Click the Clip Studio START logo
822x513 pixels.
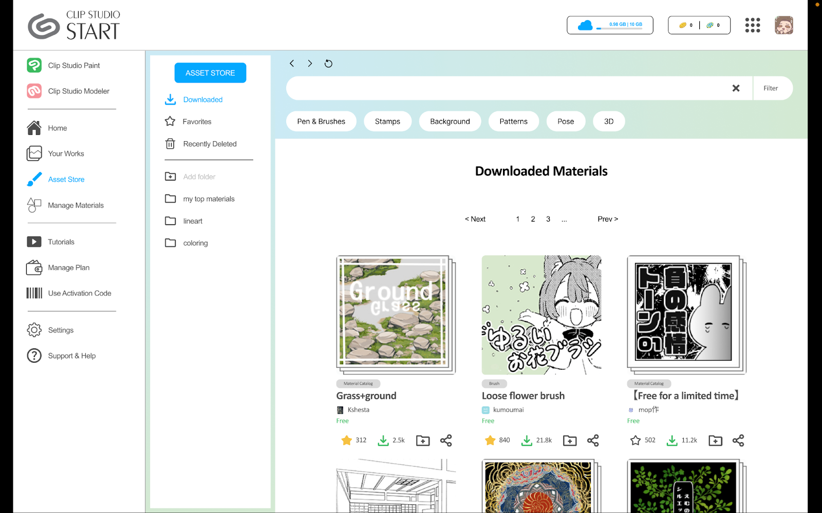click(74, 25)
